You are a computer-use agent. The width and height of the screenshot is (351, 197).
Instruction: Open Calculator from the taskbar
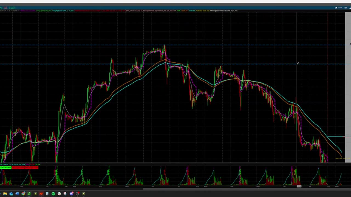[47, 194]
